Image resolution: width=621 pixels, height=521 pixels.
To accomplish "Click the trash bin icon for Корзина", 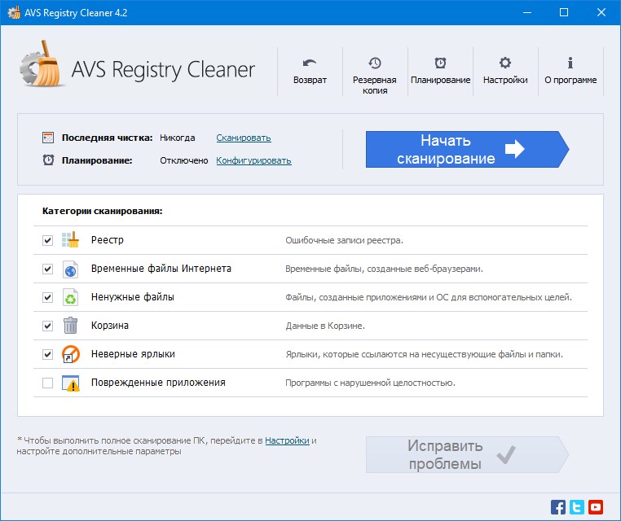I will pyautogui.click(x=71, y=325).
